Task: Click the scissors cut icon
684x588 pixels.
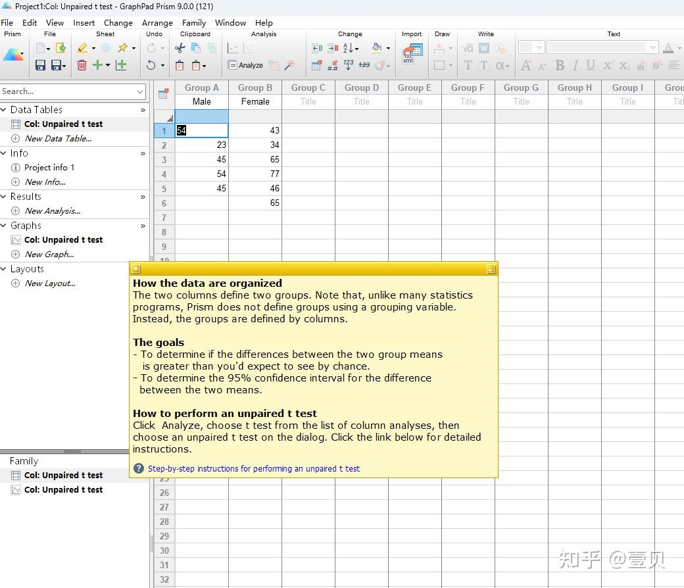Action: [x=180, y=48]
